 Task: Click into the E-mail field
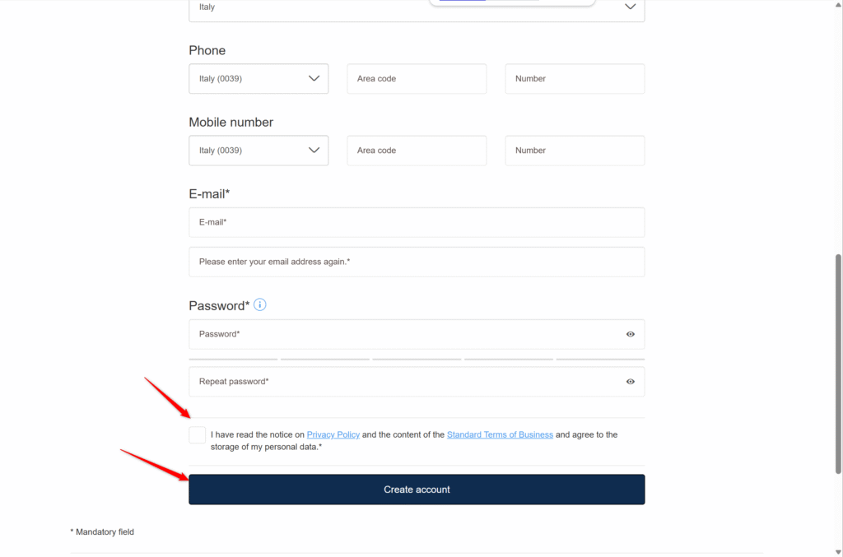(417, 222)
